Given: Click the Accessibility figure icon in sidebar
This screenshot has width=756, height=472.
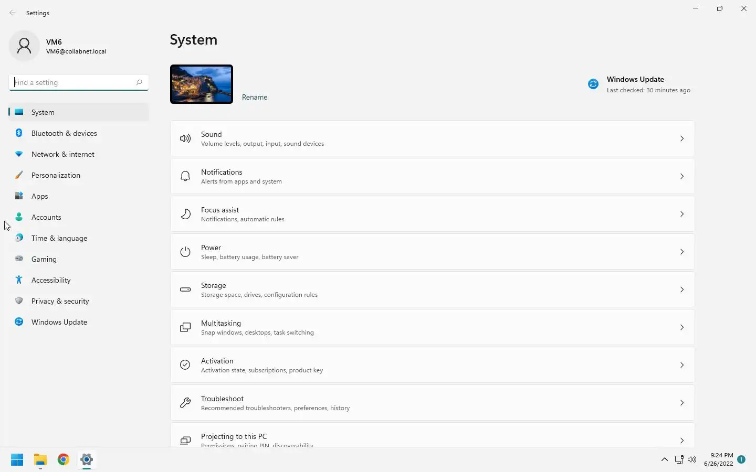Looking at the screenshot, I should 19,280.
